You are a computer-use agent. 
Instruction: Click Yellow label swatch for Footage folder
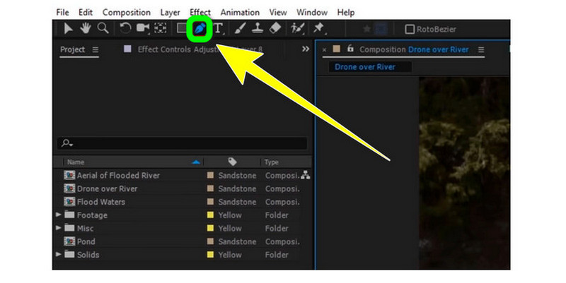point(210,215)
